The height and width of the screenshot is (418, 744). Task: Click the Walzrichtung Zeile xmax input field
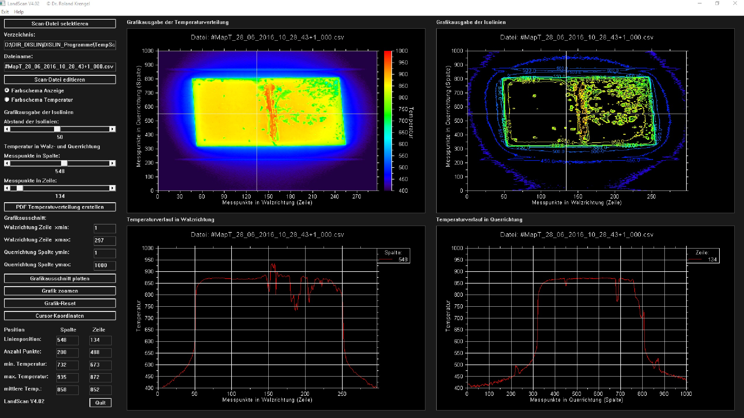(104, 240)
